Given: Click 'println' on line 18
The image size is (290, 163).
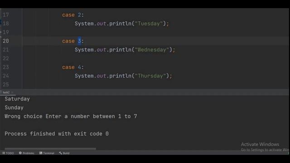Looking at the screenshot, I should [x=120, y=24].
